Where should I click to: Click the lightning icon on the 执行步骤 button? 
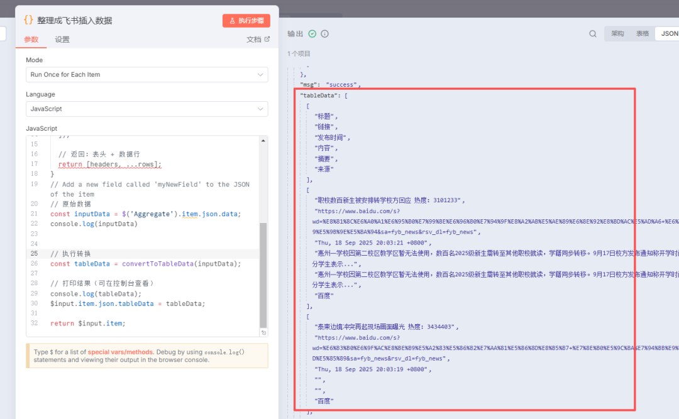(231, 20)
